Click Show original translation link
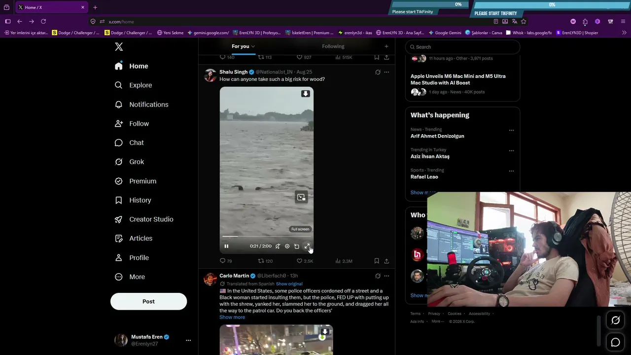631x355 pixels. point(289,284)
